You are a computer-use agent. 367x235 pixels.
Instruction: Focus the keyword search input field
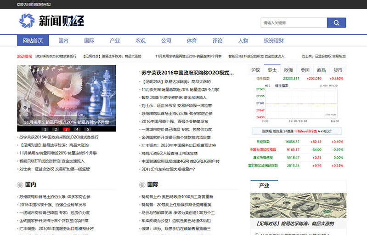tap(294, 23)
